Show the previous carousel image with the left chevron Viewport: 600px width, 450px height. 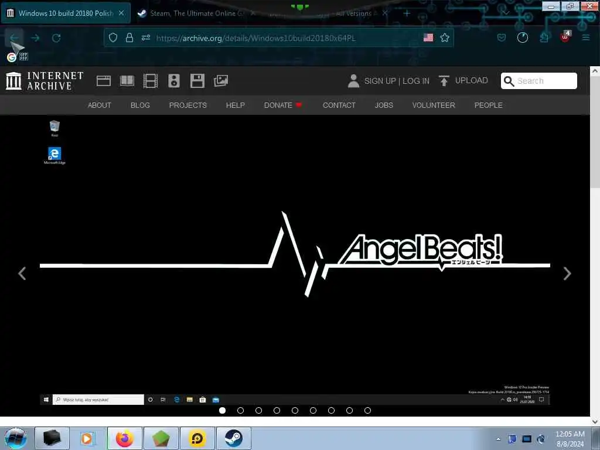(x=22, y=273)
